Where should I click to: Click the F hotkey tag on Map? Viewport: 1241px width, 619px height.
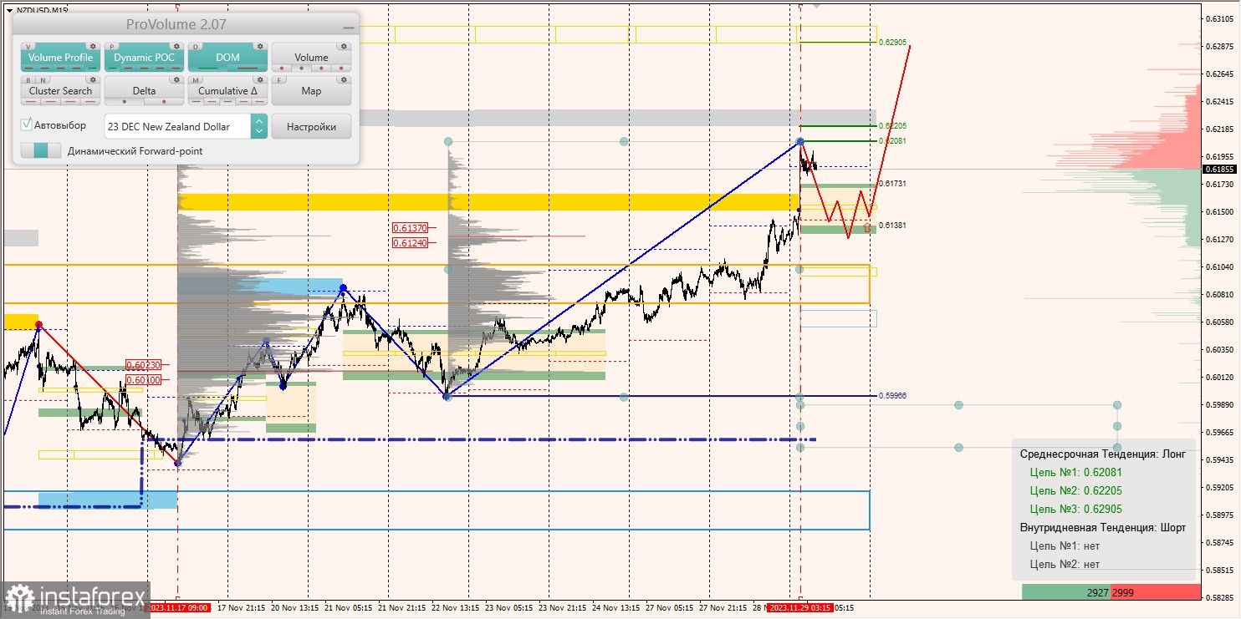coord(281,80)
